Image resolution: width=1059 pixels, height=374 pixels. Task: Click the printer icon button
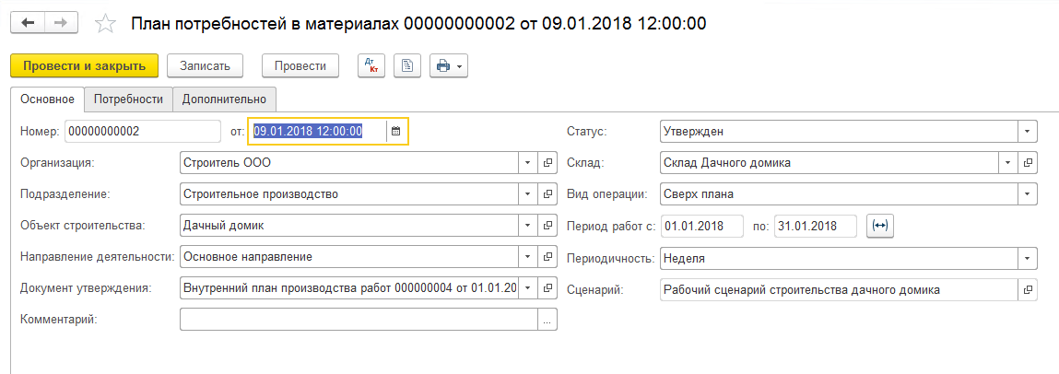coord(443,65)
